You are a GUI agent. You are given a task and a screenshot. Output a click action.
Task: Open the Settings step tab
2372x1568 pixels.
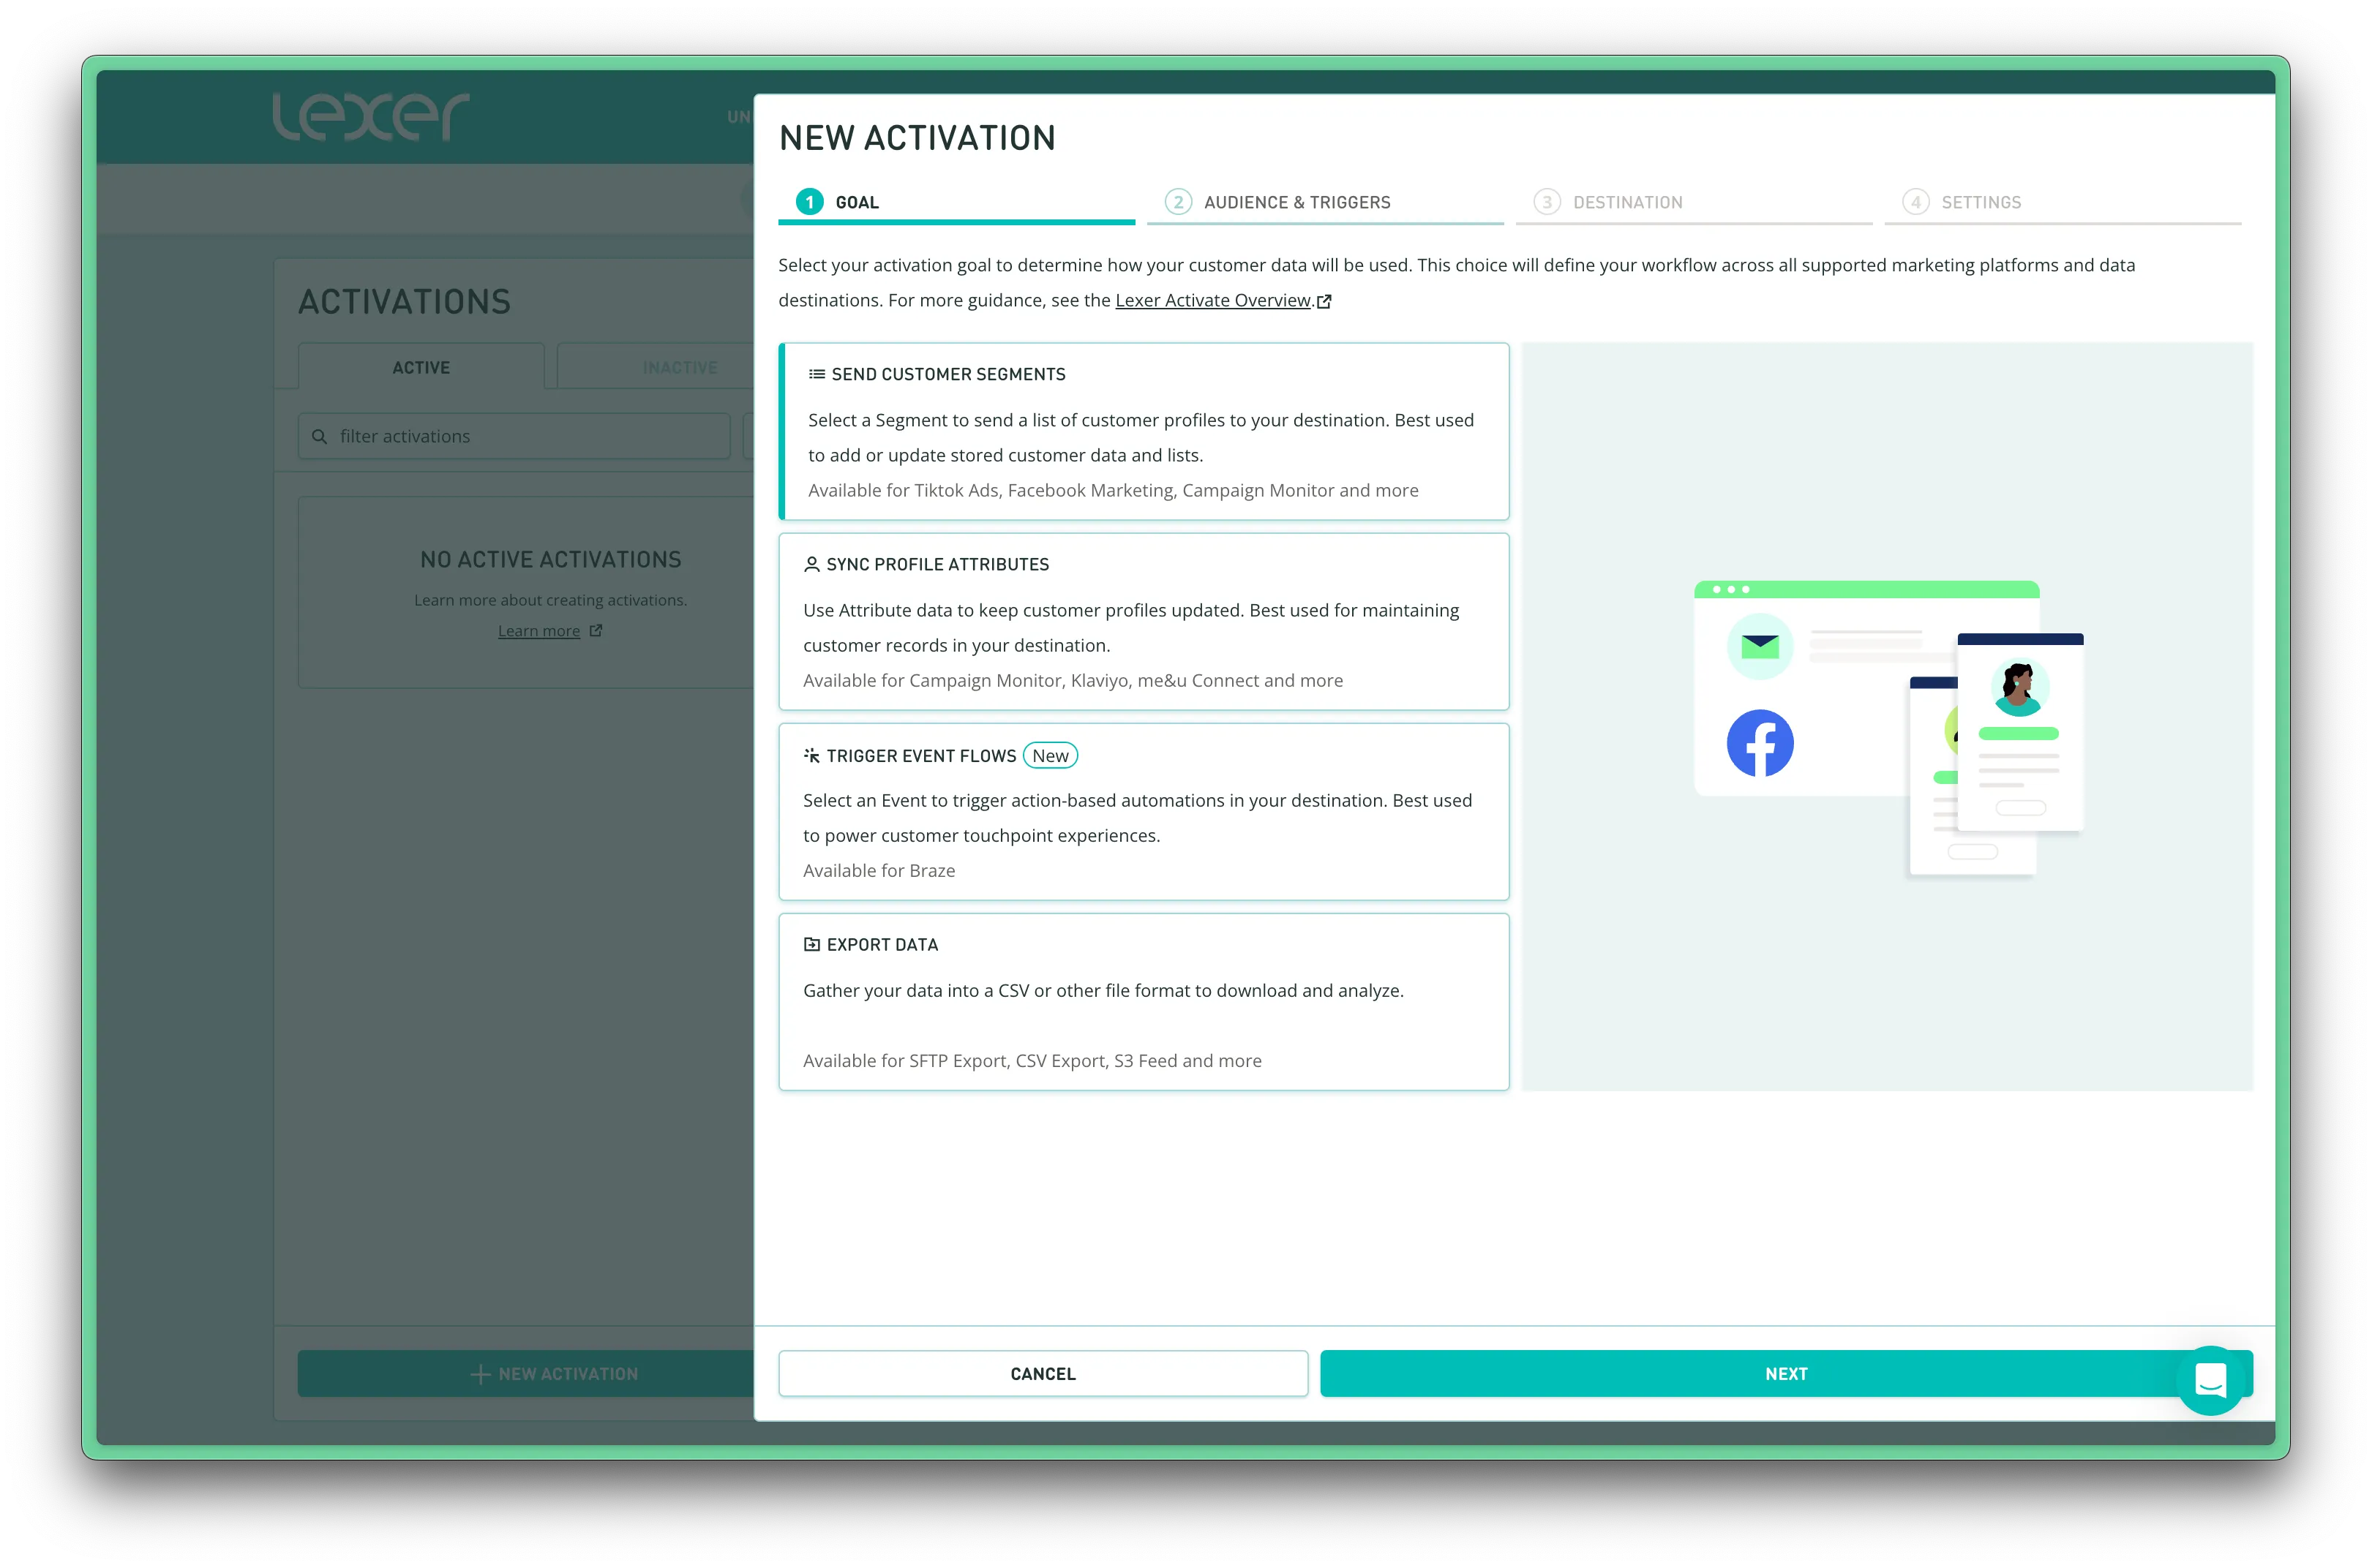click(1980, 202)
